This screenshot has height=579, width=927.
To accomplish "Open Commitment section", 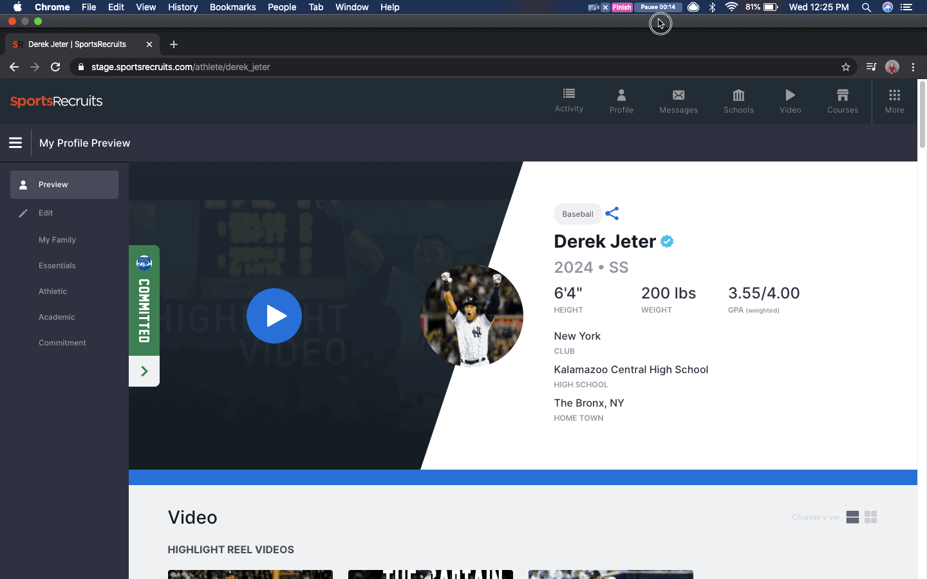I will pos(62,343).
